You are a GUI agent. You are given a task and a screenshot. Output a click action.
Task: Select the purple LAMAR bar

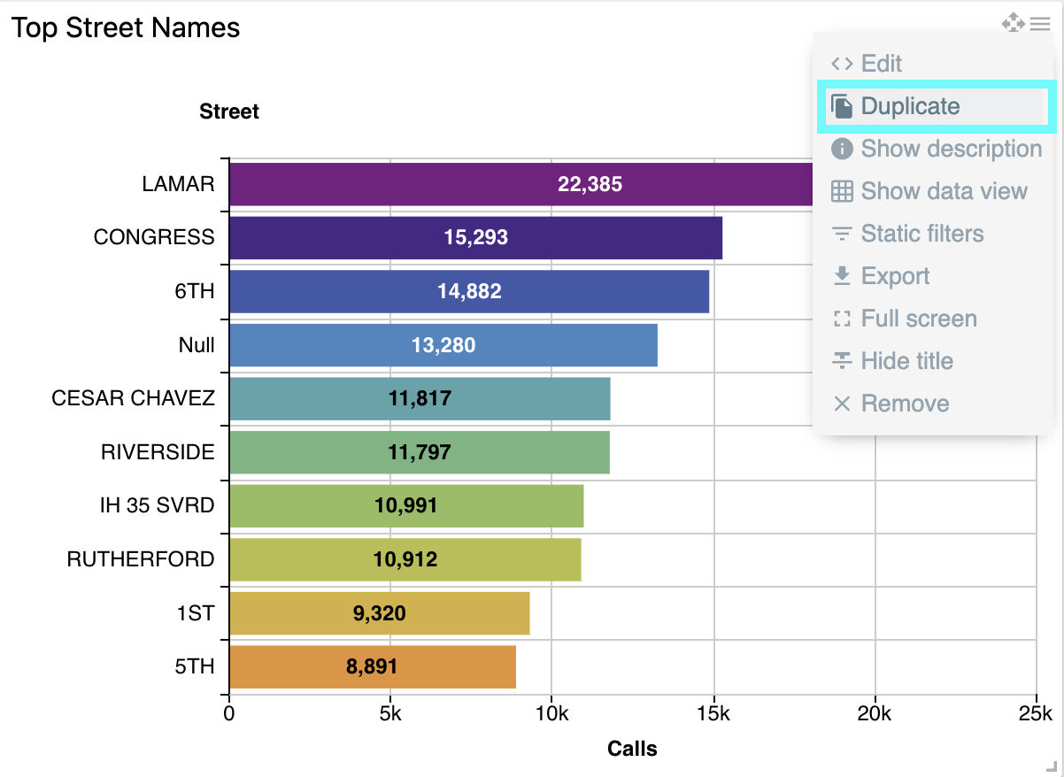pos(520,184)
